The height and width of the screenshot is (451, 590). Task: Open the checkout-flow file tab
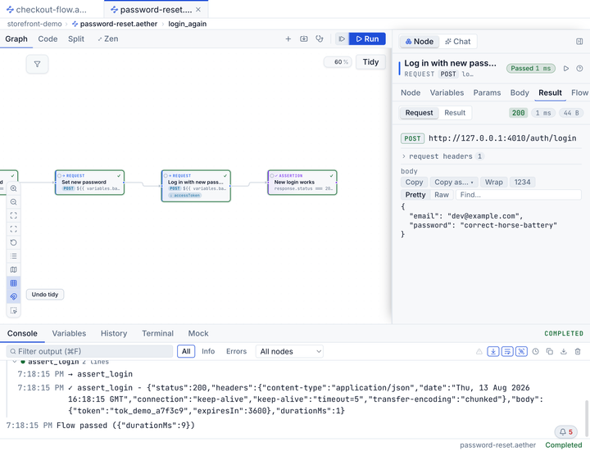pos(47,9)
